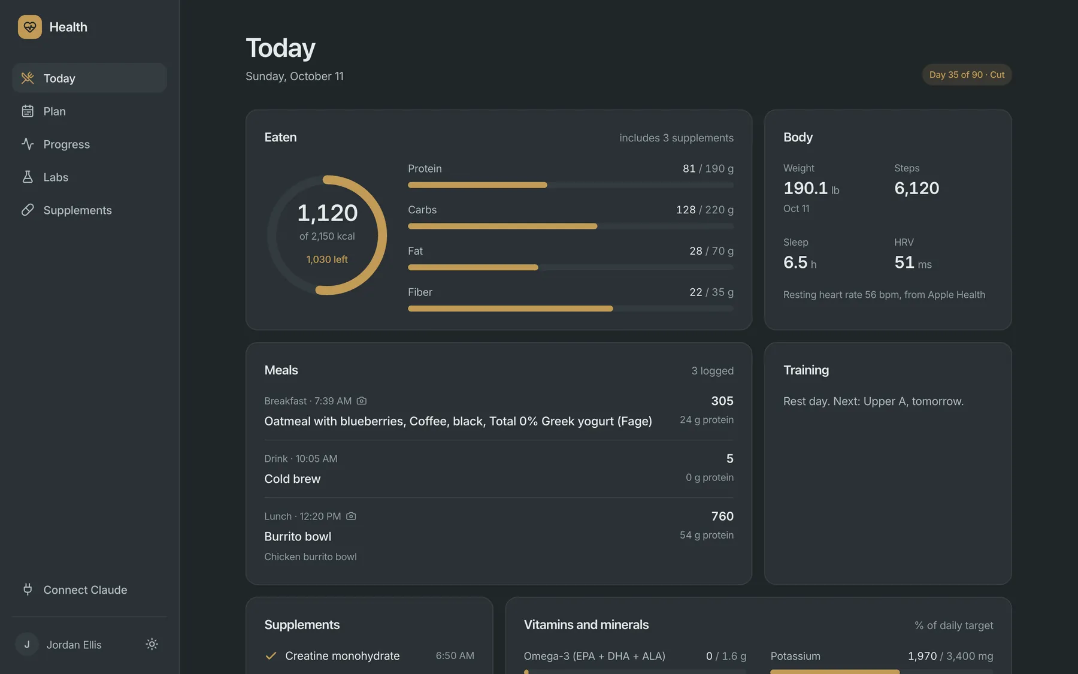Click the Labs flask icon
The image size is (1078, 674).
[x=28, y=177]
